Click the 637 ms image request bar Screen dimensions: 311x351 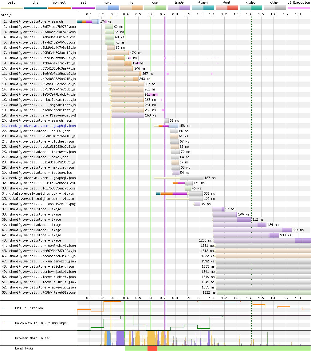click(252, 230)
